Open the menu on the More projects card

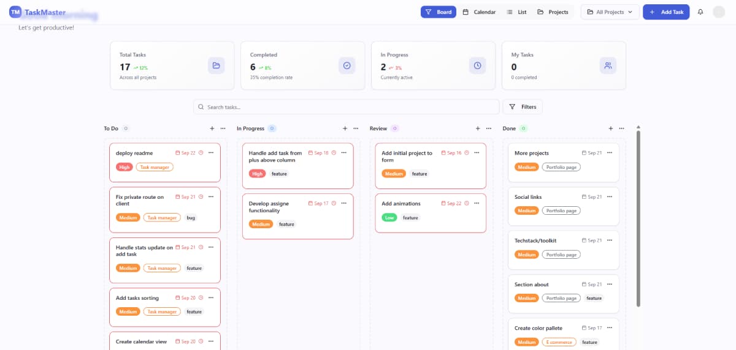pos(610,153)
